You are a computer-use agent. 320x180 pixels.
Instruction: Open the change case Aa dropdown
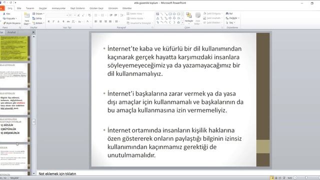point(80,21)
